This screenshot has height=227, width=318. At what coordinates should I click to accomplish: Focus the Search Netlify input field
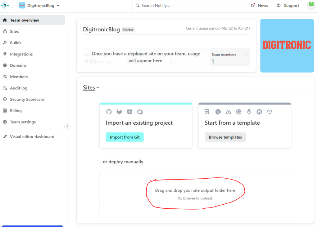click(187, 6)
